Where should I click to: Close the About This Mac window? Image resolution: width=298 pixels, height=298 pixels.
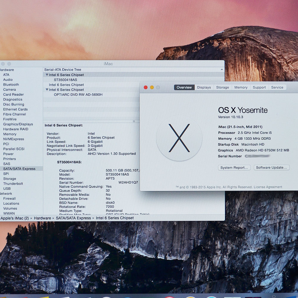click(x=146, y=87)
